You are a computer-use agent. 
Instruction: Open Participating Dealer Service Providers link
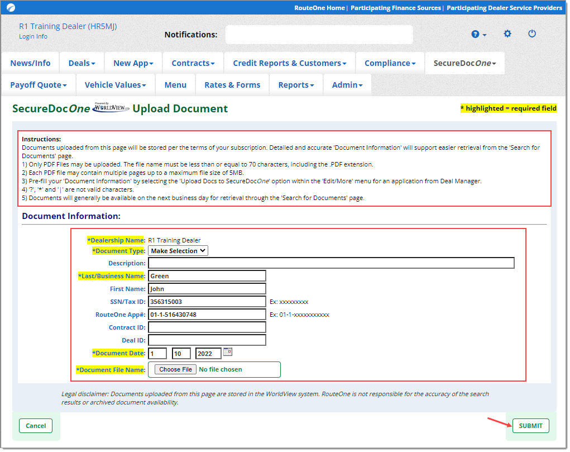504,8
